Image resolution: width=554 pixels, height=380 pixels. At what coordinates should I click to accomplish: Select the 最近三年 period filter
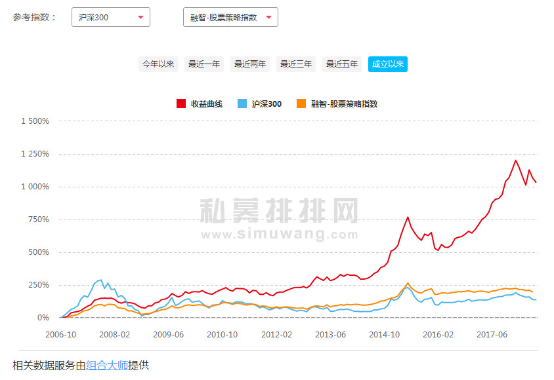tap(295, 64)
